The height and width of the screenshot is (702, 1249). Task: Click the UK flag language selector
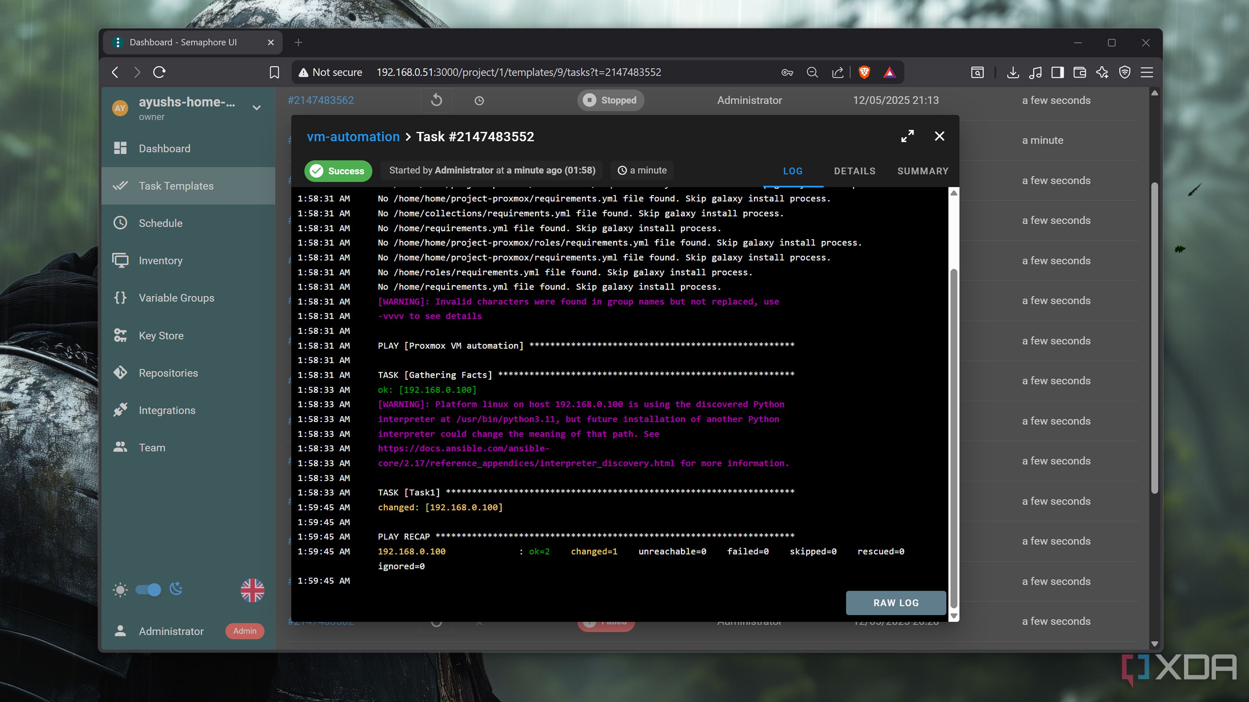tap(253, 590)
